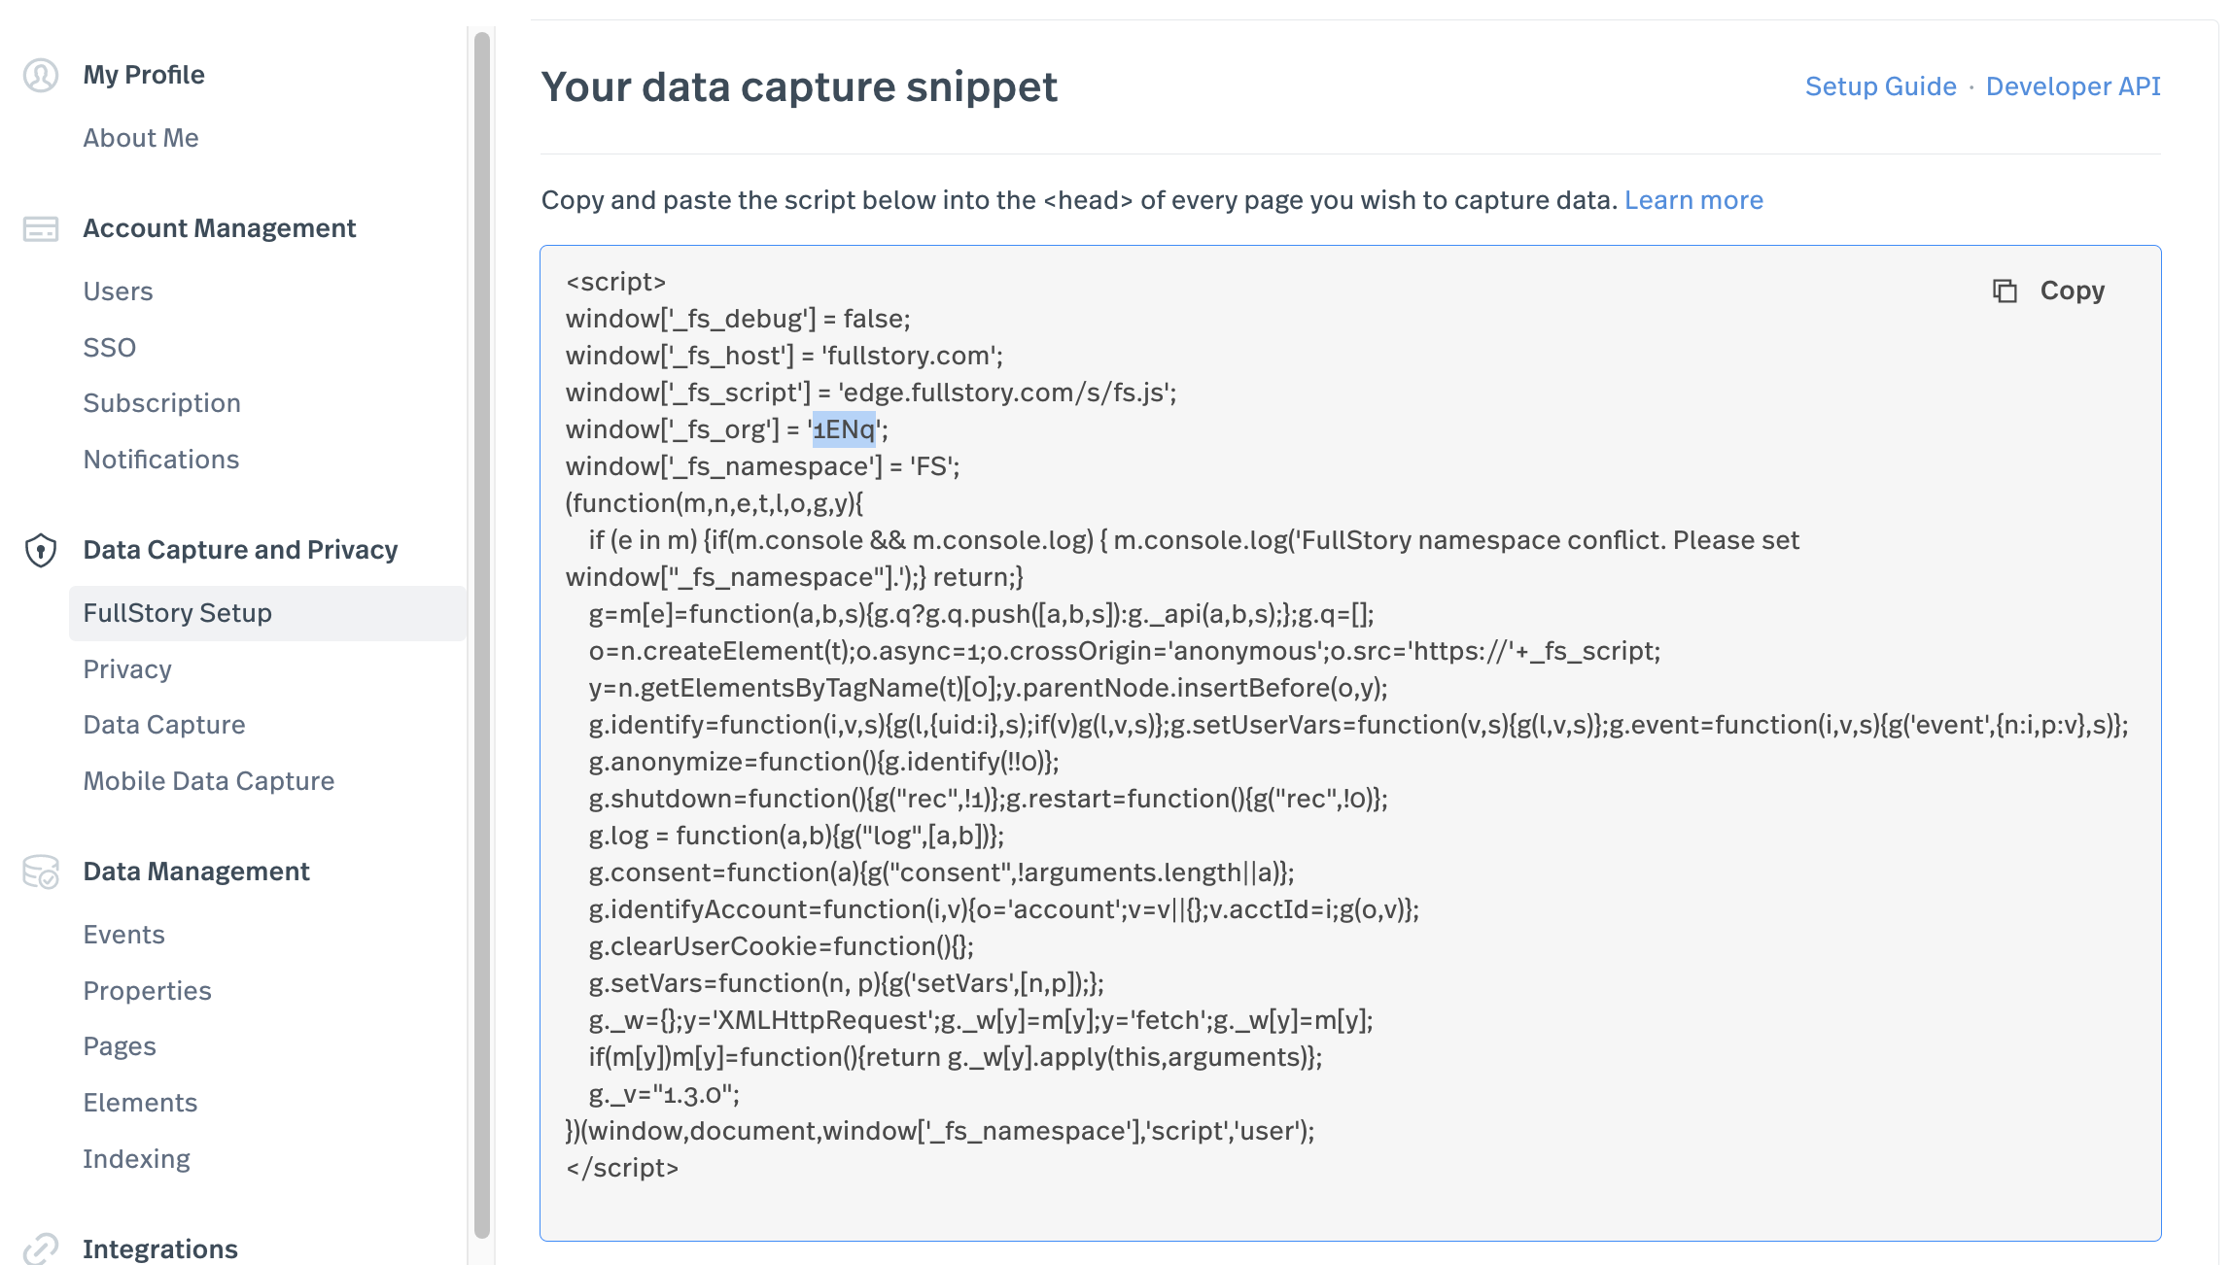
Task: Click the Data Management heading
Action: [x=196, y=872]
